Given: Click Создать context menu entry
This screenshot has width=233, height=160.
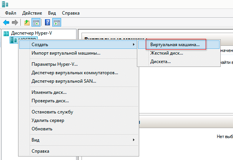Looking at the screenshot, I should pyautogui.click(x=79, y=45).
